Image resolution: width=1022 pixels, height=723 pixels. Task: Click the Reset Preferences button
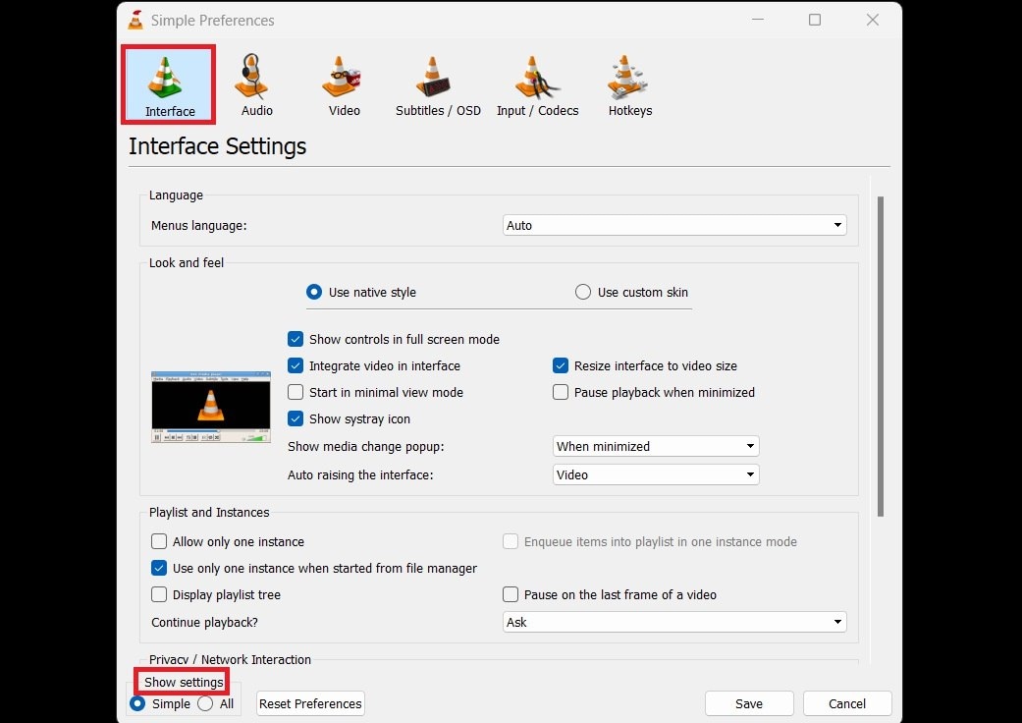310,704
